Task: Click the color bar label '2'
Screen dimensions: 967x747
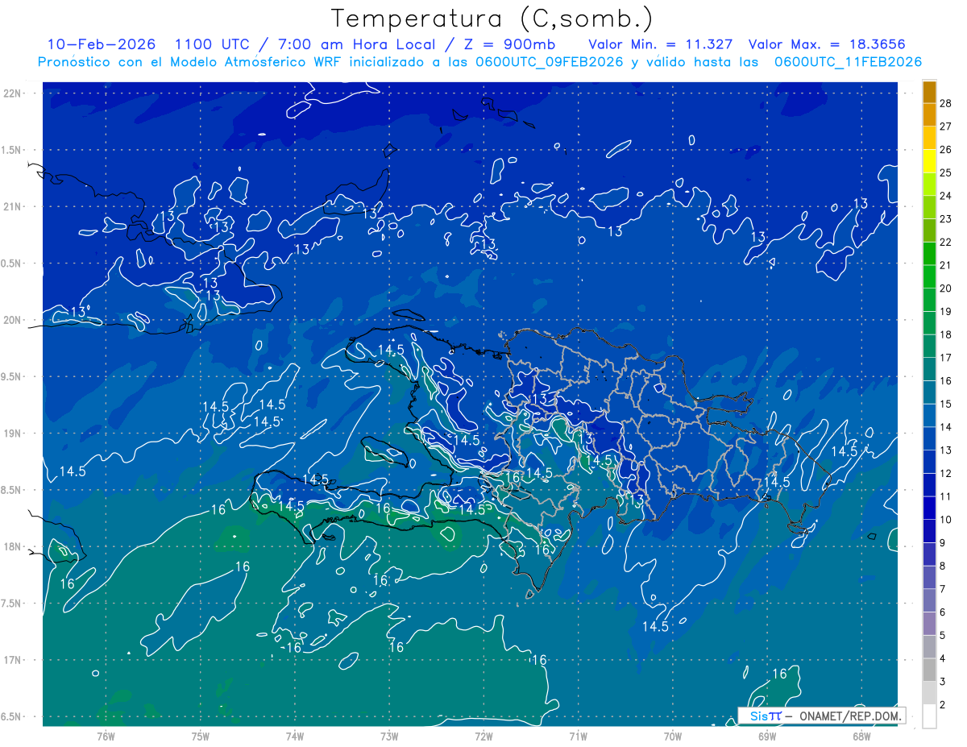Action: [943, 705]
